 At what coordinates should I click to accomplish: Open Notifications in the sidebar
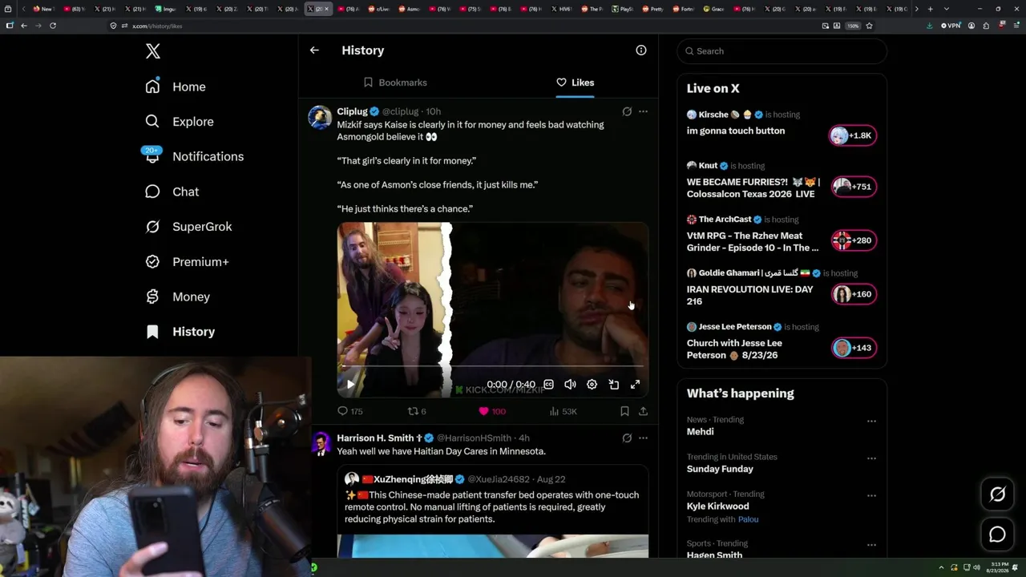194,156
